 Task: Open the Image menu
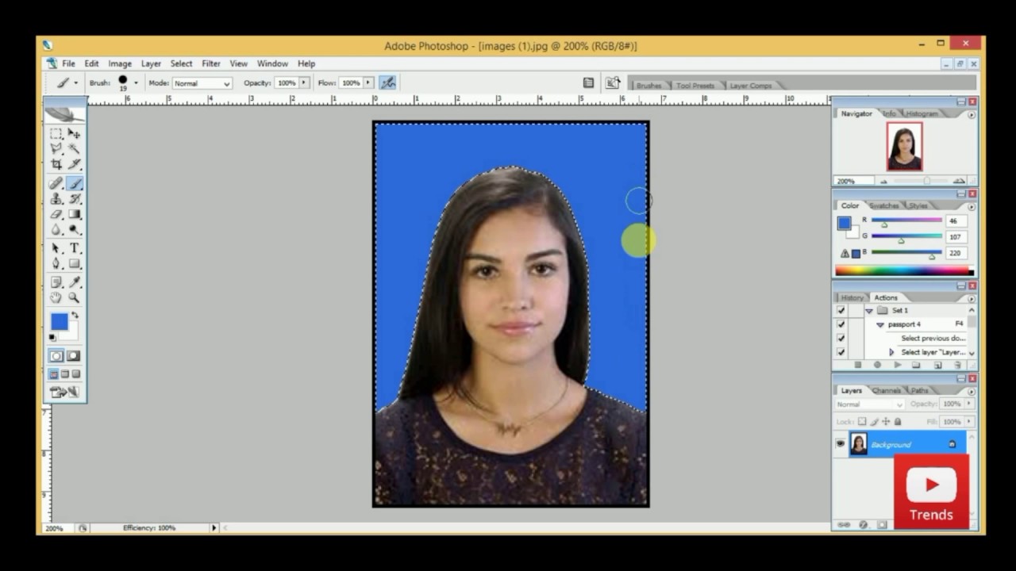(x=120, y=63)
